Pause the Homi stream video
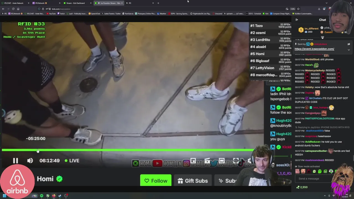Image resolution: width=354 pixels, height=199 pixels. tap(15, 161)
